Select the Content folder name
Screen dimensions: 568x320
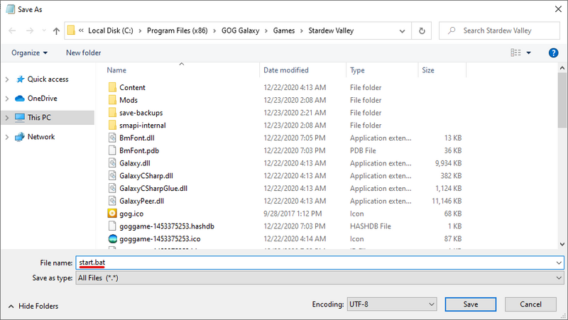click(x=132, y=87)
